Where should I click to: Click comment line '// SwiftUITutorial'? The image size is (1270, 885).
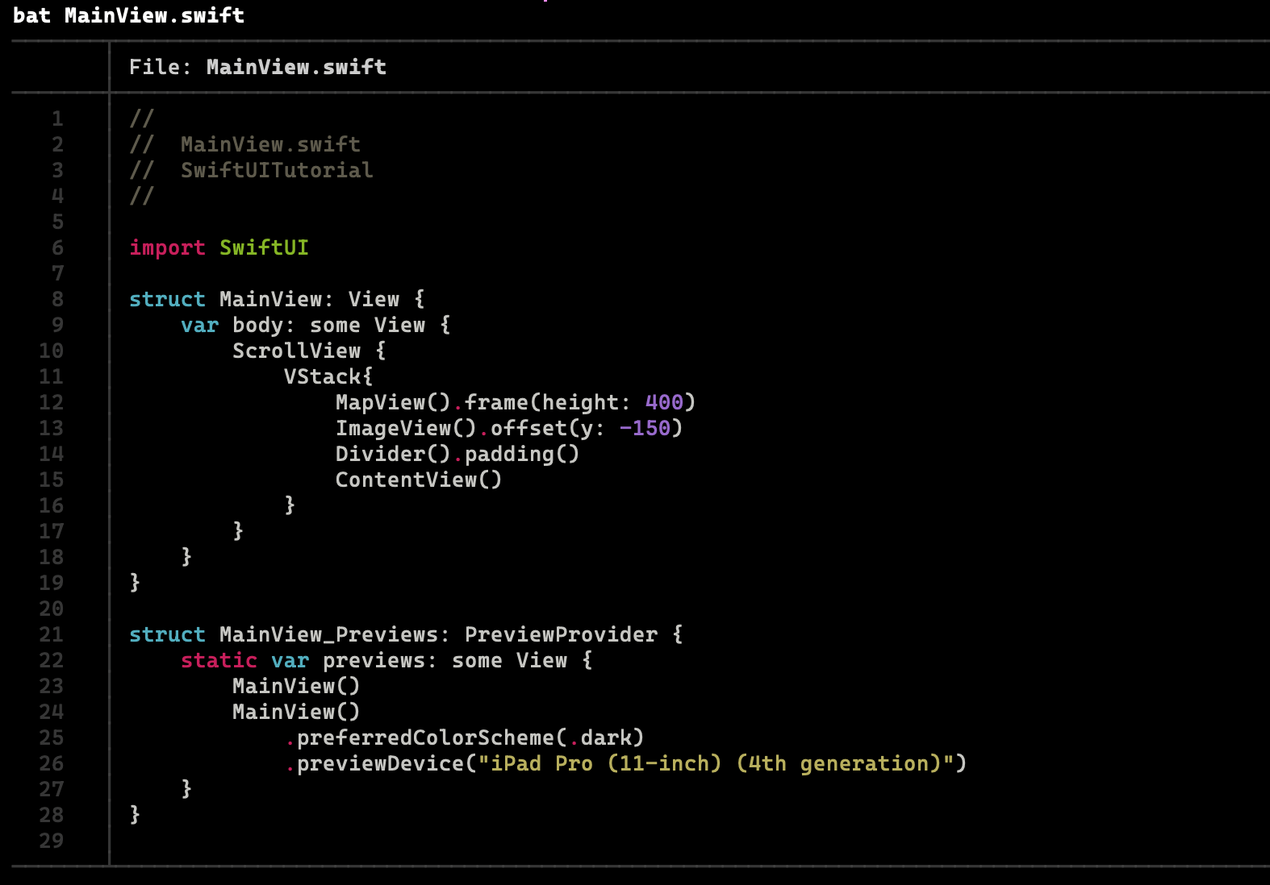(252, 170)
